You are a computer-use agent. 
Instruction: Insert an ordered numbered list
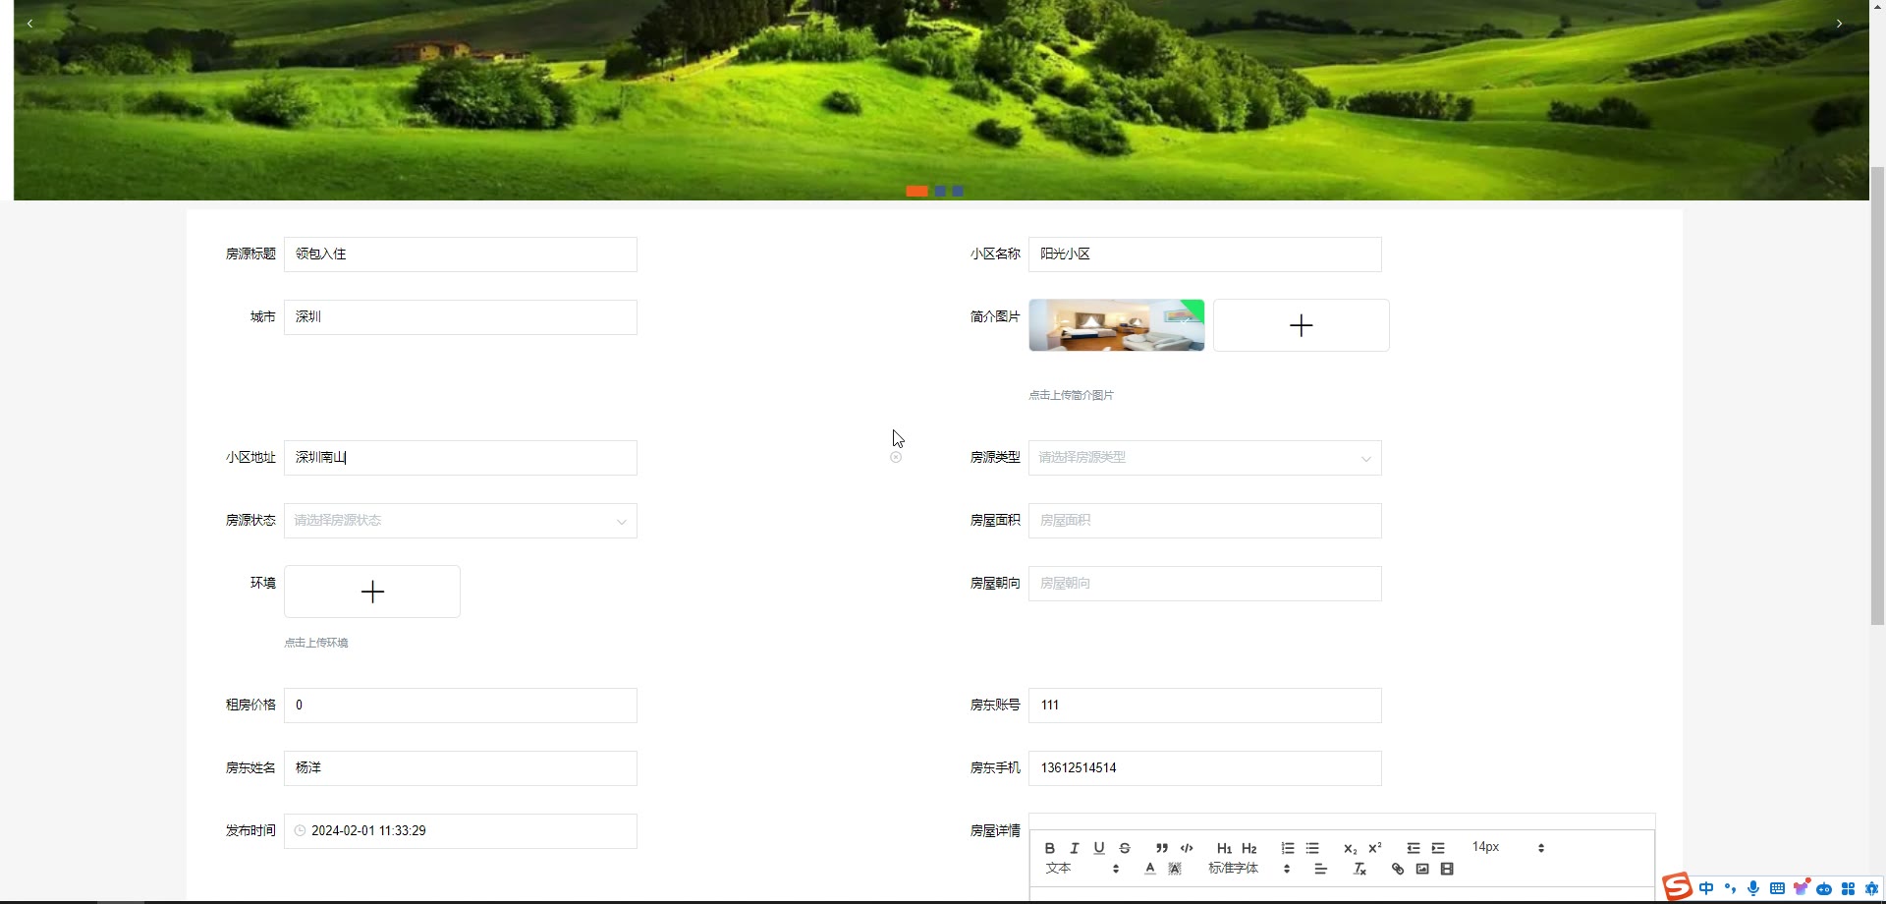[1288, 848]
